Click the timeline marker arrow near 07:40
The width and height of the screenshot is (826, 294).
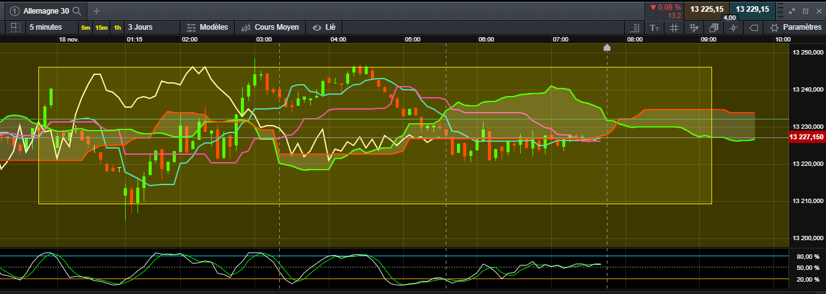coord(607,48)
